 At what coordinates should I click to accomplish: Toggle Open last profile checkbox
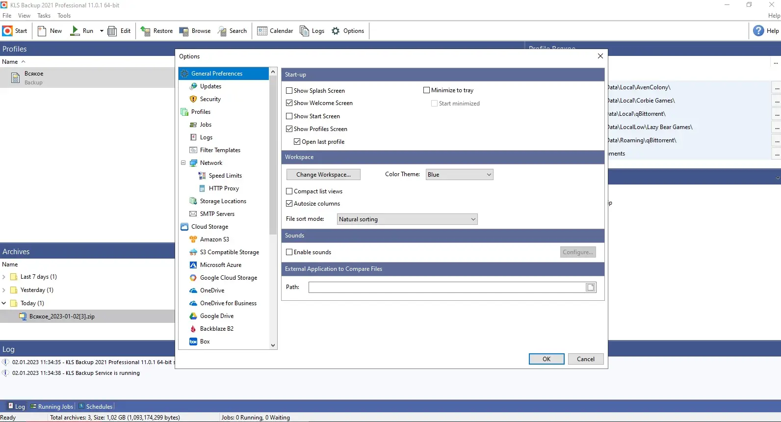[297, 142]
